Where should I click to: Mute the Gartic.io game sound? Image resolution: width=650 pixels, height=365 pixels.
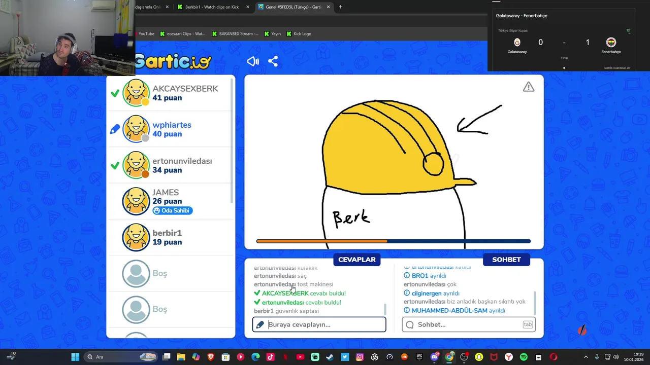pyautogui.click(x=253, y=61)
